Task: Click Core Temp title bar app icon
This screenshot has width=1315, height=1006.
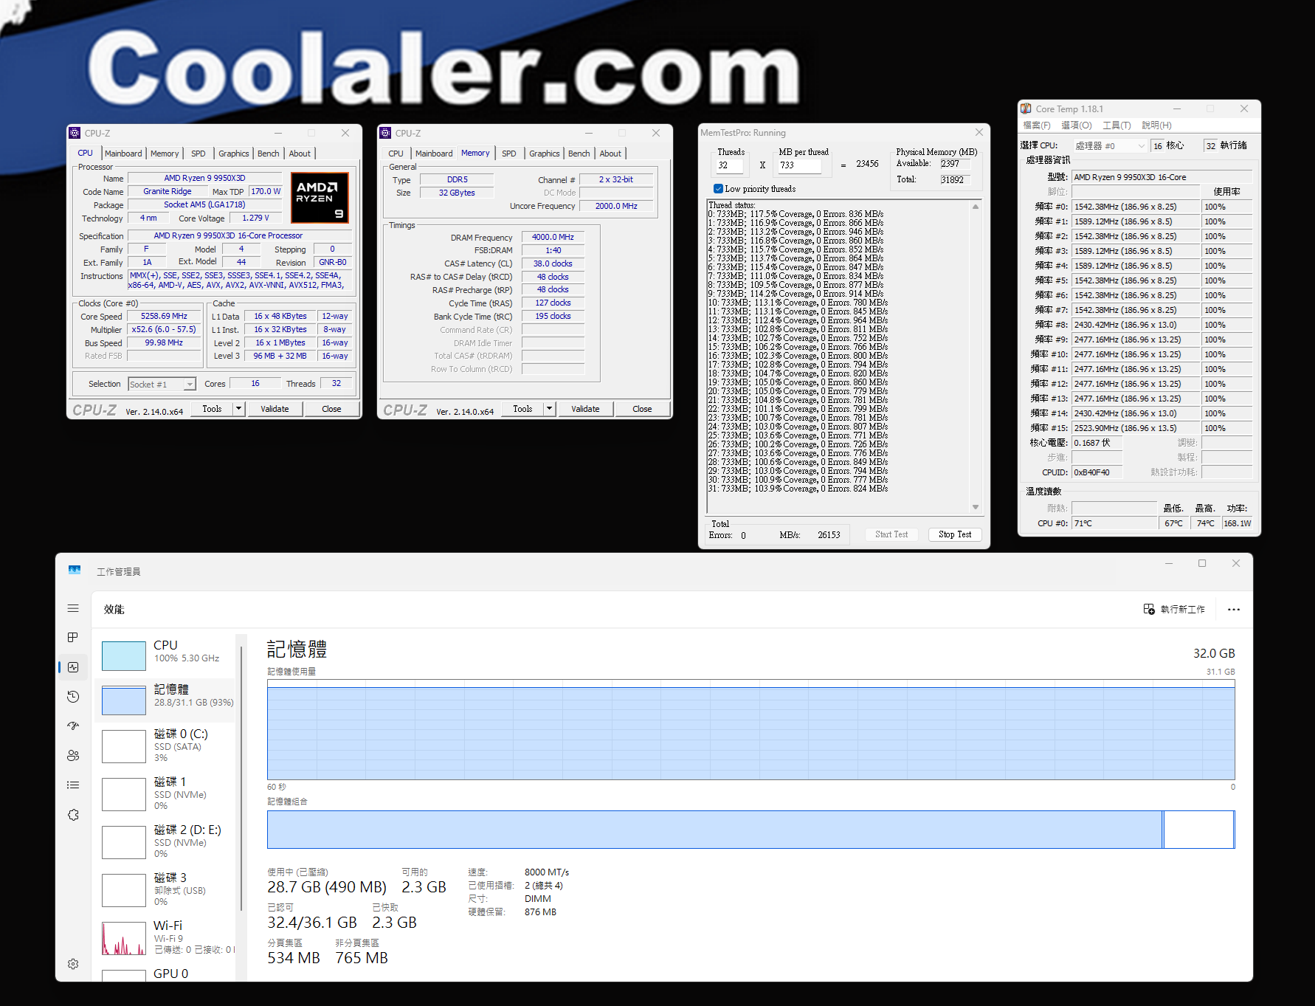Action: click(1026, 108)
